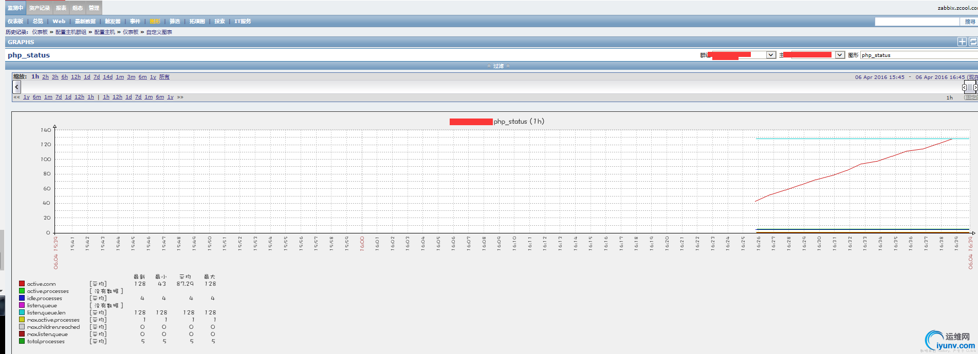978x354 pixels.
Task: Toggle the 过滤 filter bar
Action: click(x=498, y=66)
